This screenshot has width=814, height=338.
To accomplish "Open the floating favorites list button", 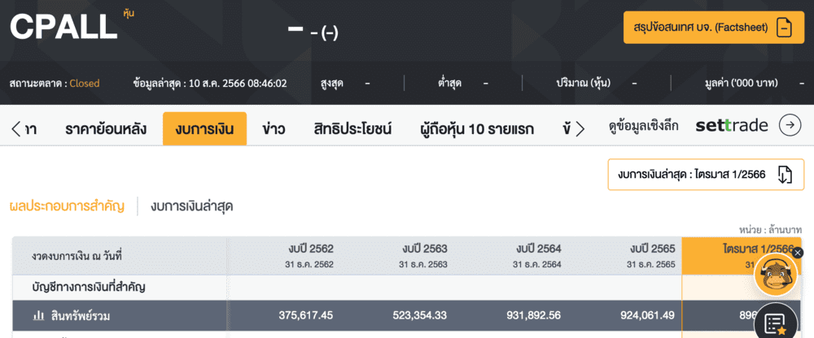I will 775,323.
